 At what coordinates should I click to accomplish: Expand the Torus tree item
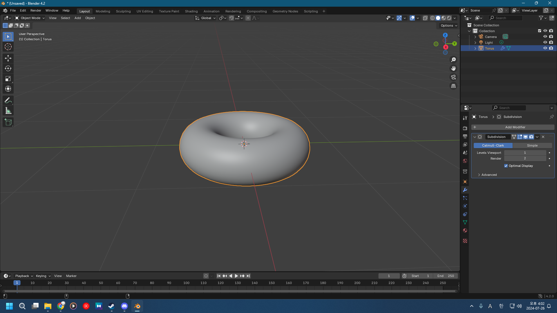[475, 48]
